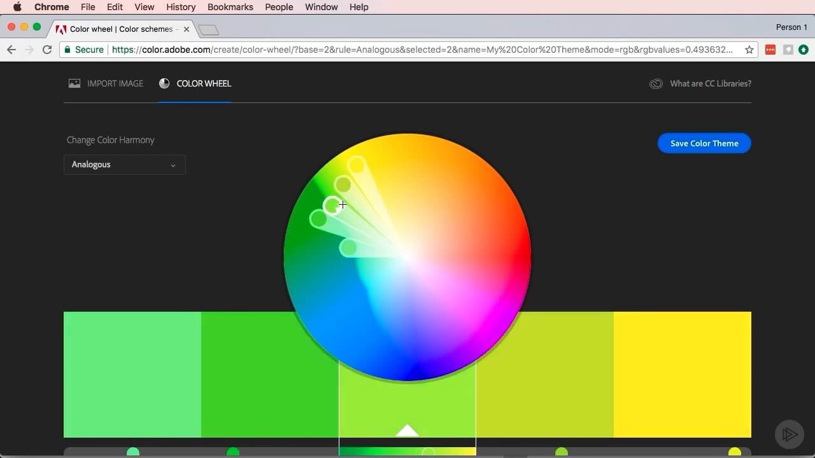Click the dropdown chevron next to Analogous
The height and width of the screenshot is (458, 815).
[x=173, y=165]
